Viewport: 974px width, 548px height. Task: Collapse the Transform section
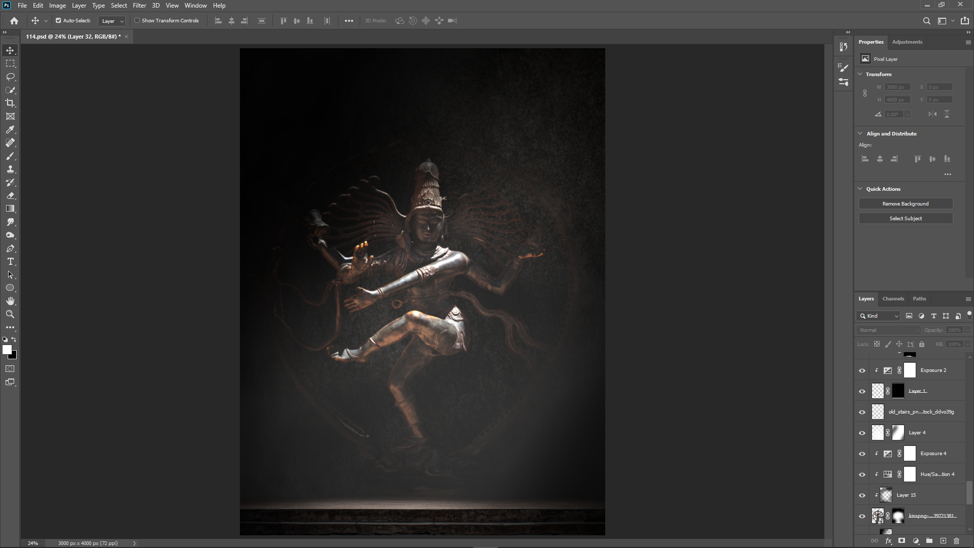[860, 74]
